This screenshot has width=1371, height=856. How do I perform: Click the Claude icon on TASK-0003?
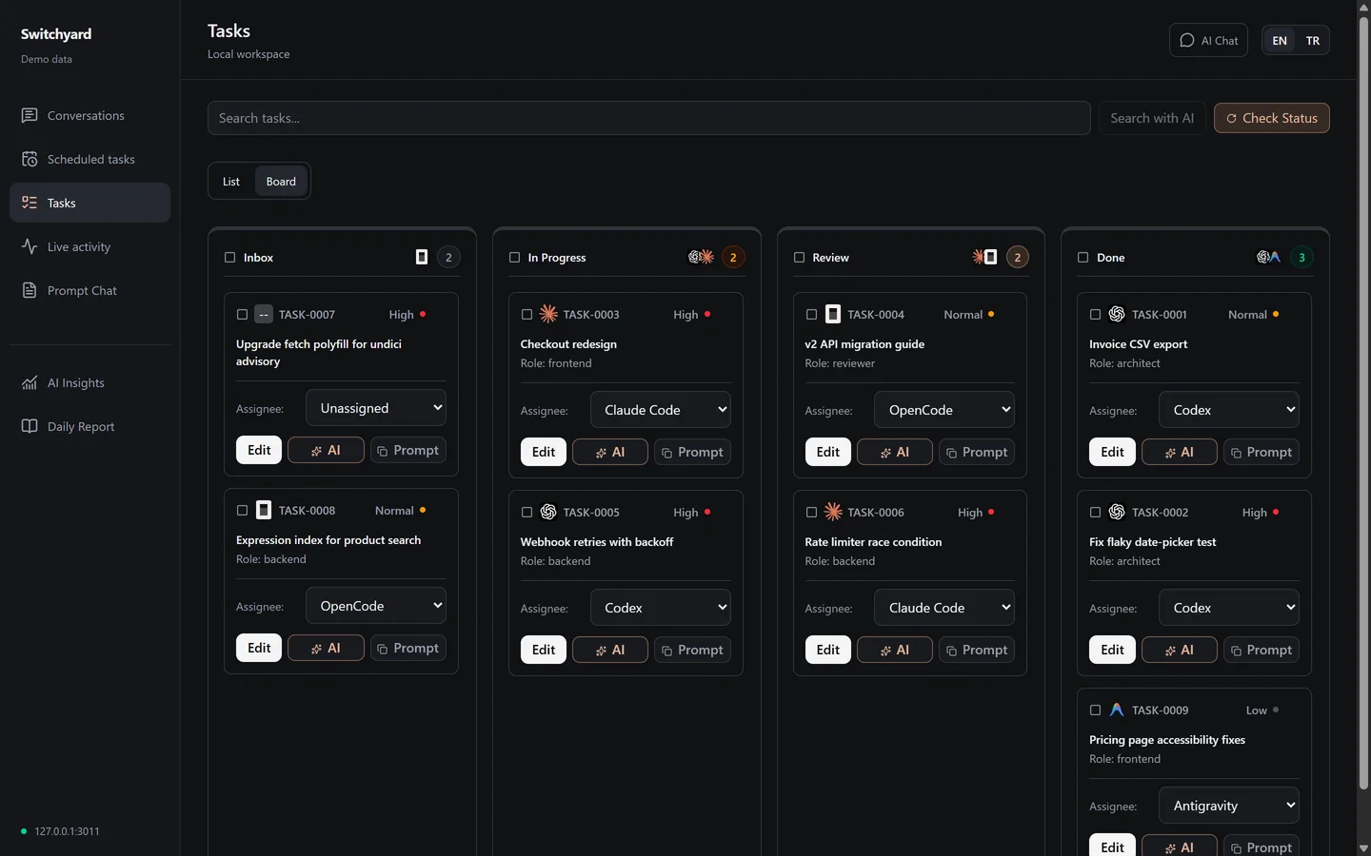[x=548, y=314]
